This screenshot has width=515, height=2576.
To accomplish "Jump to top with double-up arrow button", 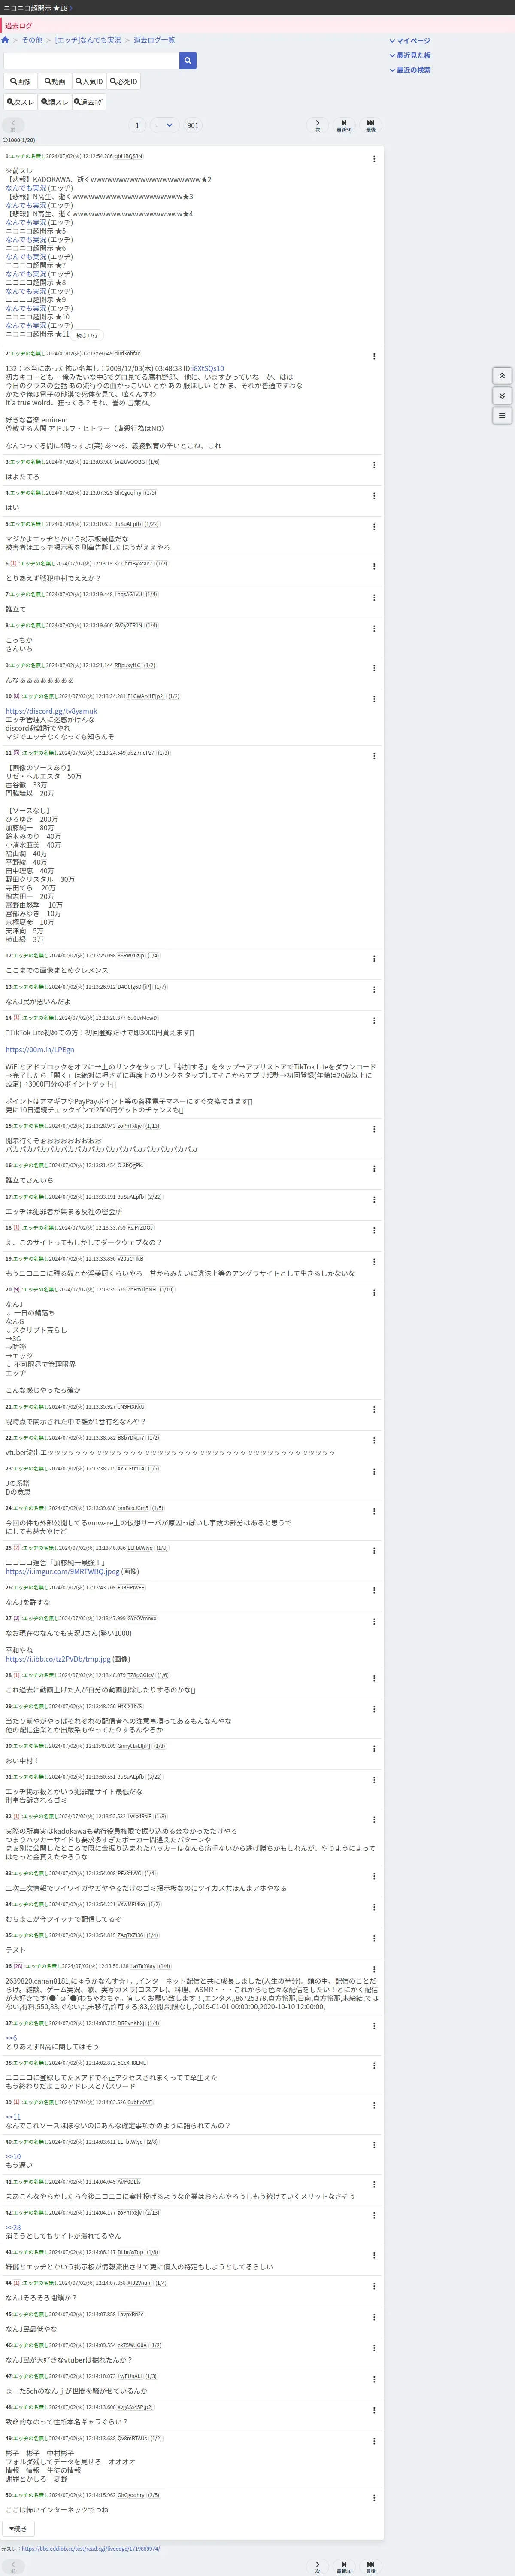I will 502,376.
